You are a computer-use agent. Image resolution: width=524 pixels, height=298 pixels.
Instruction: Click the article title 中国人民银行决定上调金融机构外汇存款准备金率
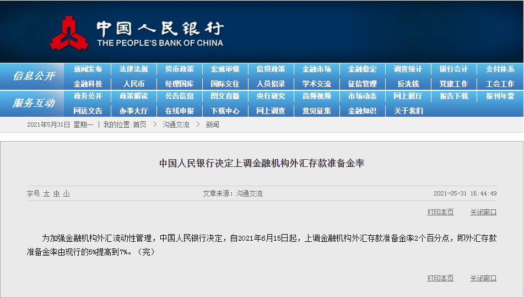pyautogui.click(x=262, y=164)
